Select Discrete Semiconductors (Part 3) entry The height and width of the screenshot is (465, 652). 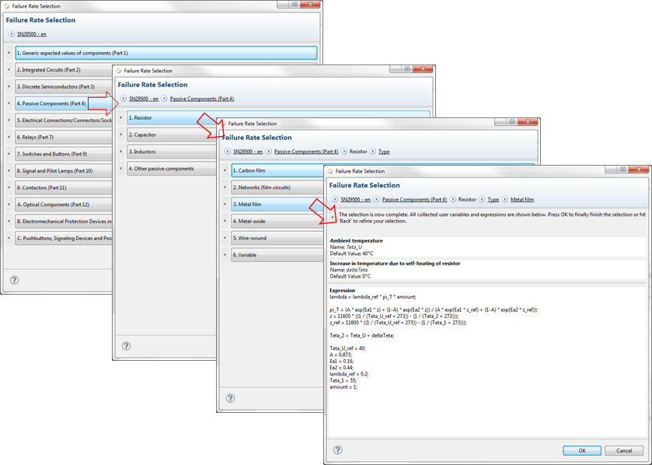point(64,86)
